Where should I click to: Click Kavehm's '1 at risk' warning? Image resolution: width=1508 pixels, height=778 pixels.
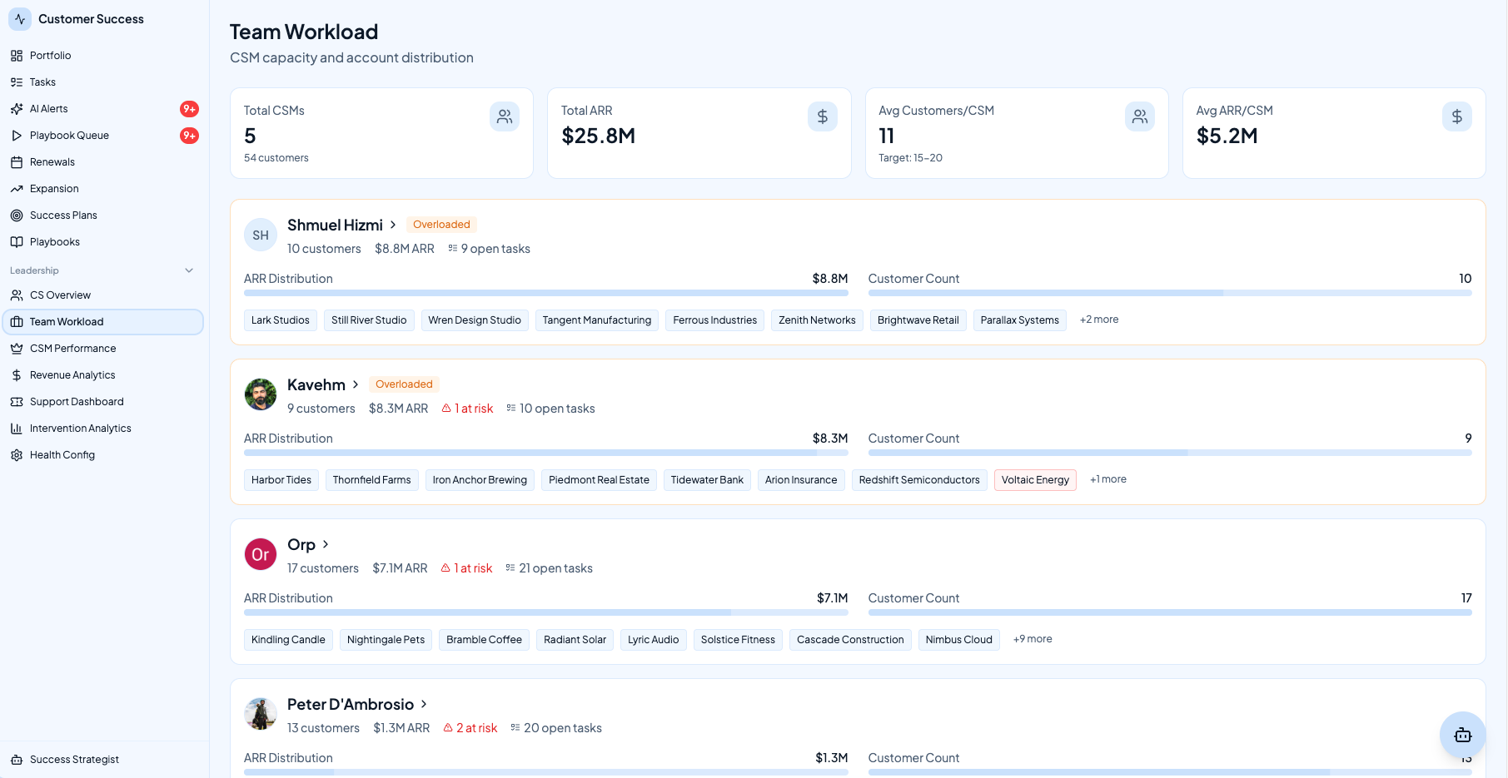[x=467, y=409]
